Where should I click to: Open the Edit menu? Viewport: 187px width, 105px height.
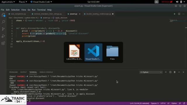(x=8, y=10)
